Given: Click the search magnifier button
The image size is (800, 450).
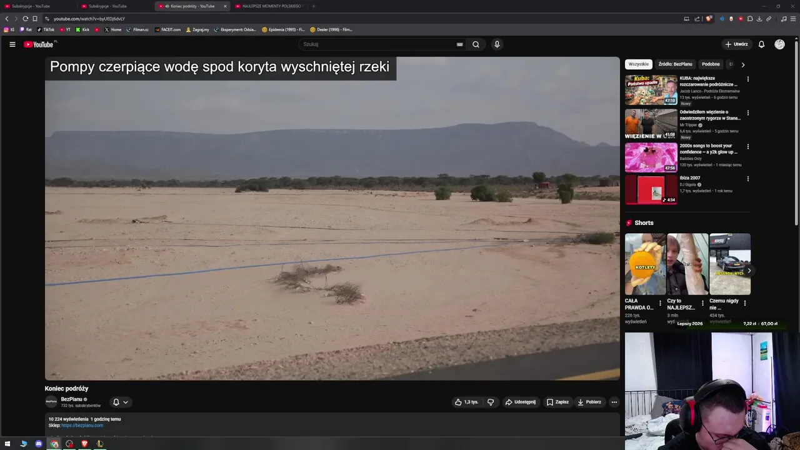Looking at the screenshot, I should pos(476,44).
